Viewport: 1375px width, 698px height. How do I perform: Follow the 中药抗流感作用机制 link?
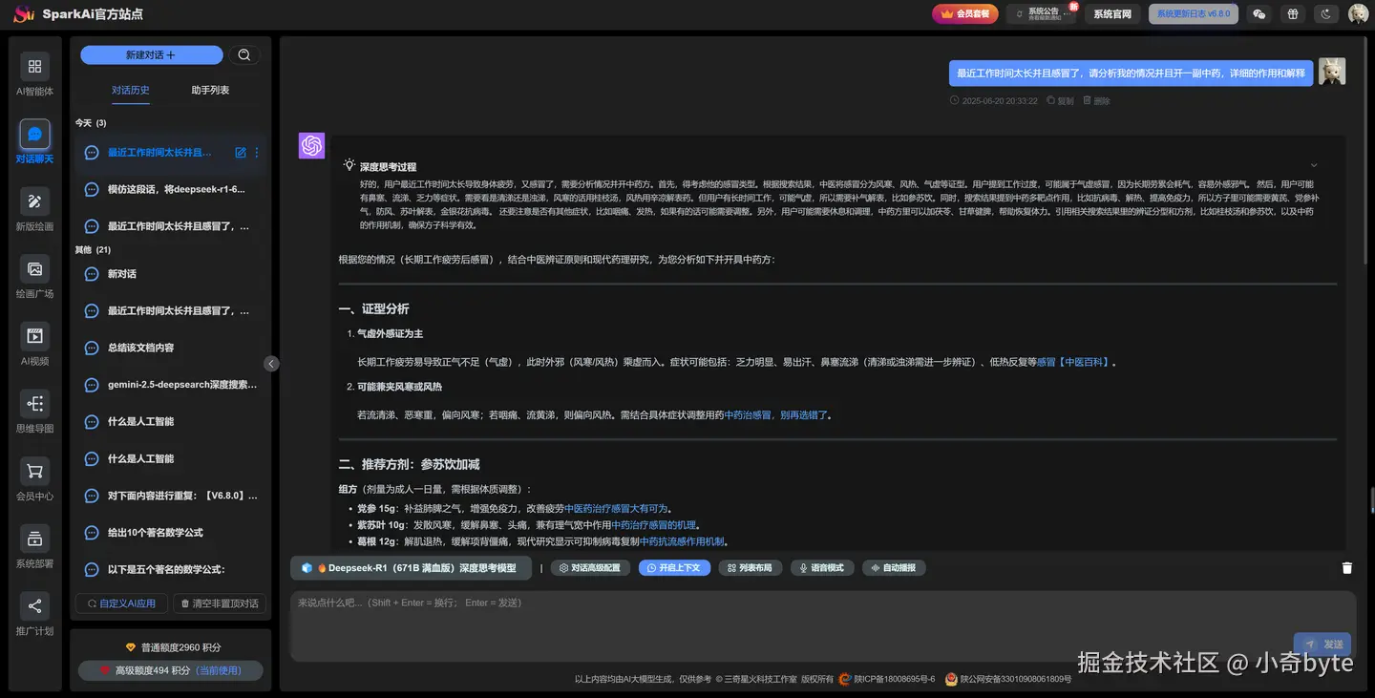682,541
